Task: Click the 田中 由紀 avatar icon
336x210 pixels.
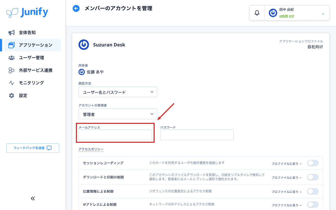Action: tap(273, 13)
